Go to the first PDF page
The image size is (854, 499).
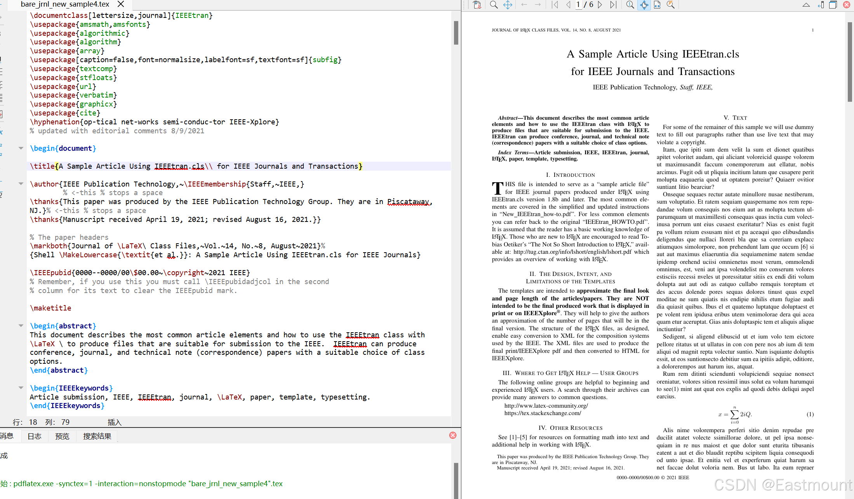[x=555, y=5]
